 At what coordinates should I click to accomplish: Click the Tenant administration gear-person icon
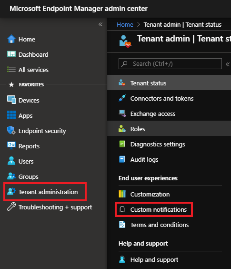(11, 191)
